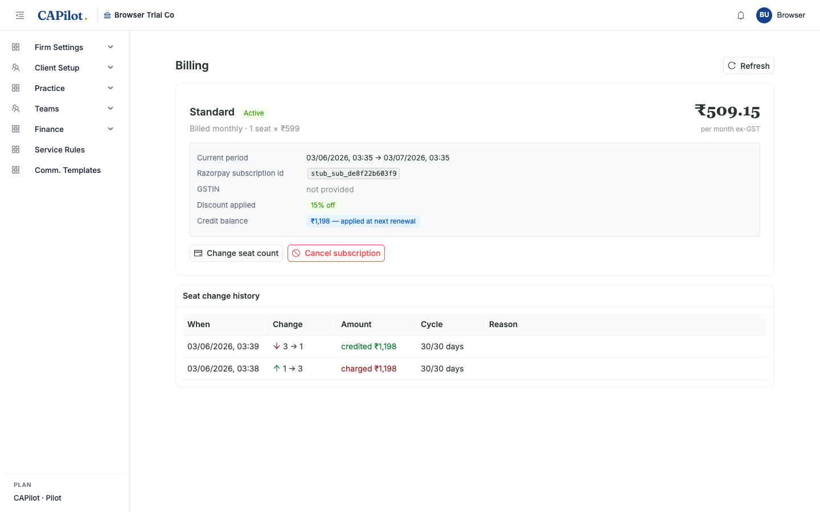Open the Firm Settings menu
This screenshot has width=820, height=512.
64,47
